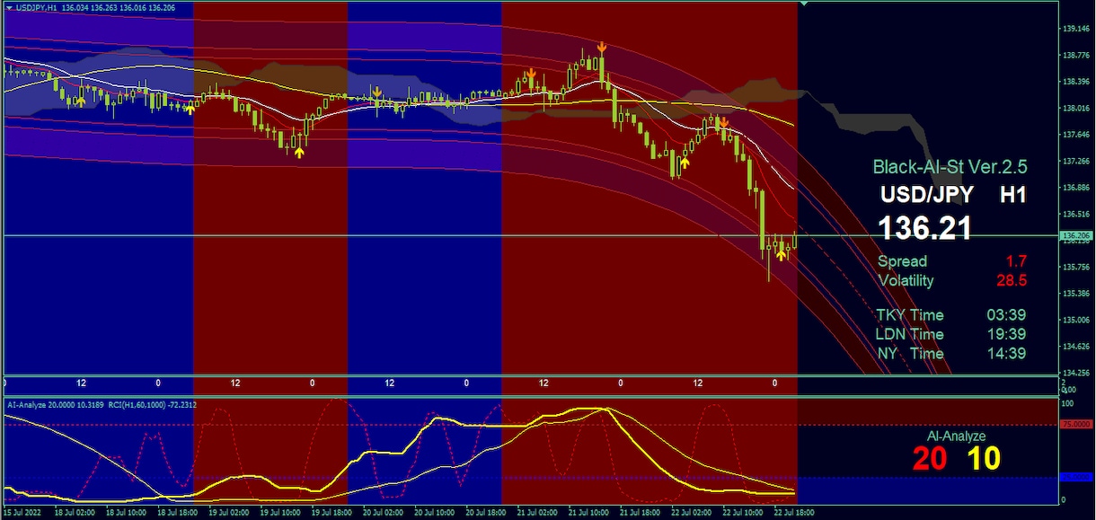Click the 135.006 price scale label
Viewport: 1096px width, 520px height.
[1075, 320]
